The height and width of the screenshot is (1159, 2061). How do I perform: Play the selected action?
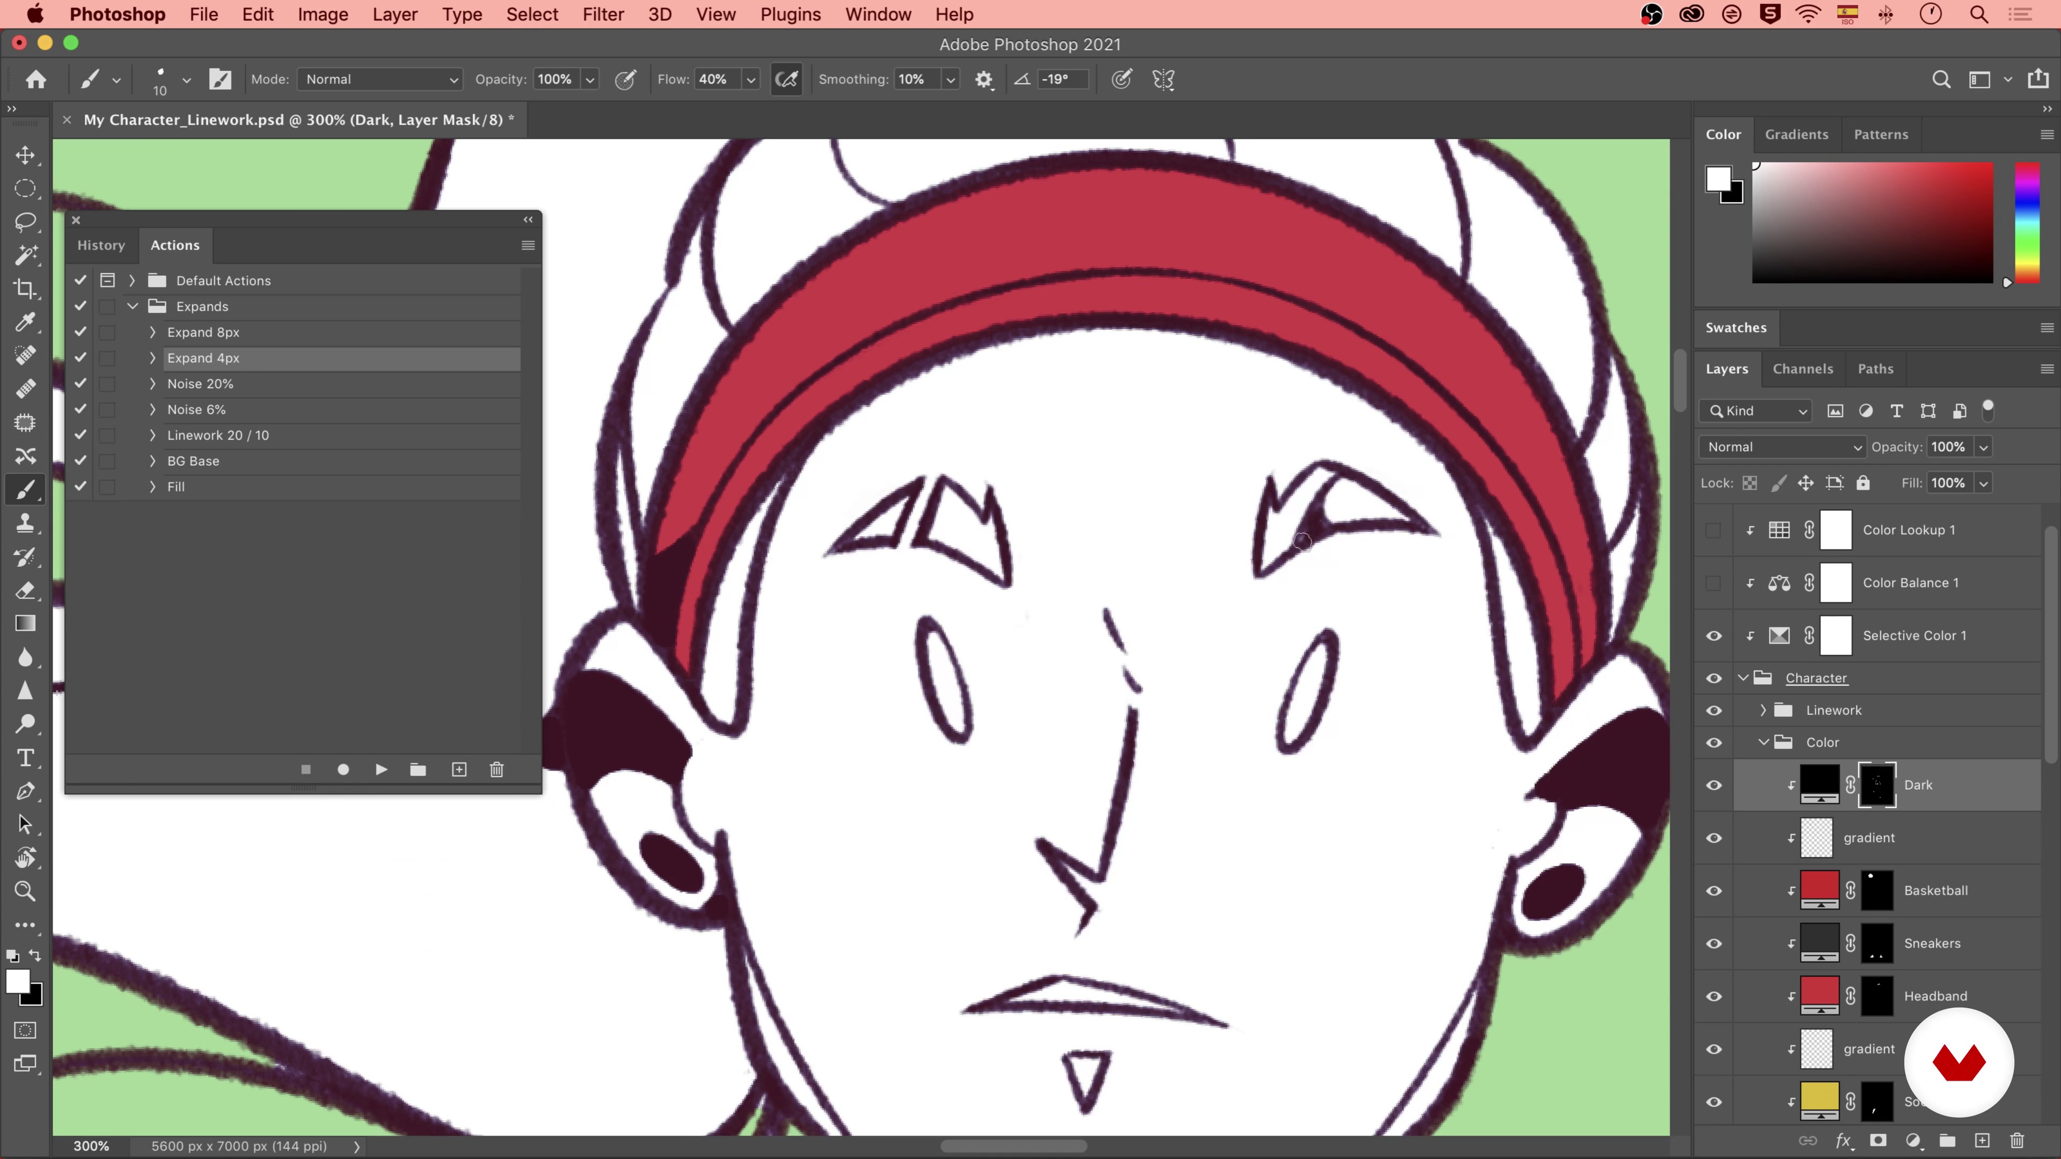381,769
